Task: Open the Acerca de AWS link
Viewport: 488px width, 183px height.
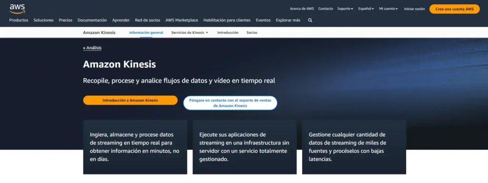Action: pos(302,9)
